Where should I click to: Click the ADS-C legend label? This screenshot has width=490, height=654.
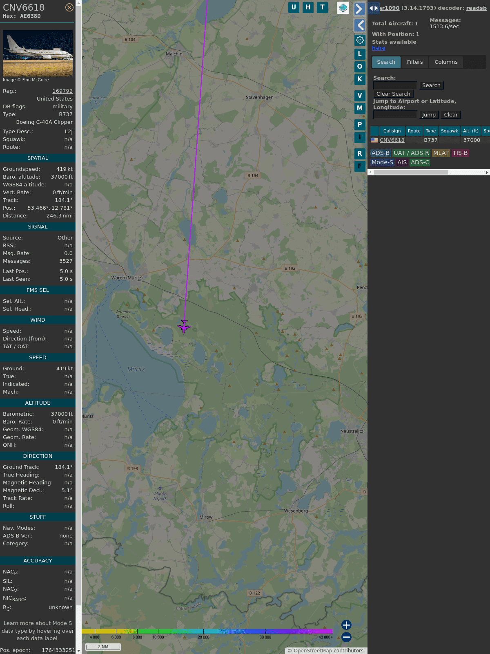coord(420,162)
